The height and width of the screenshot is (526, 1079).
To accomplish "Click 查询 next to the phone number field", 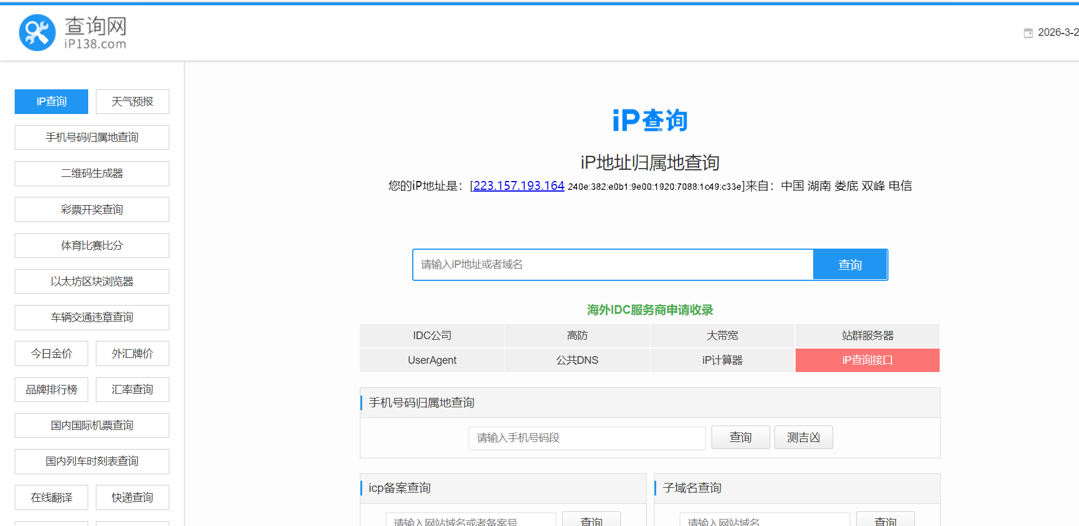I will pyautogui.click(x=740, y=437).
